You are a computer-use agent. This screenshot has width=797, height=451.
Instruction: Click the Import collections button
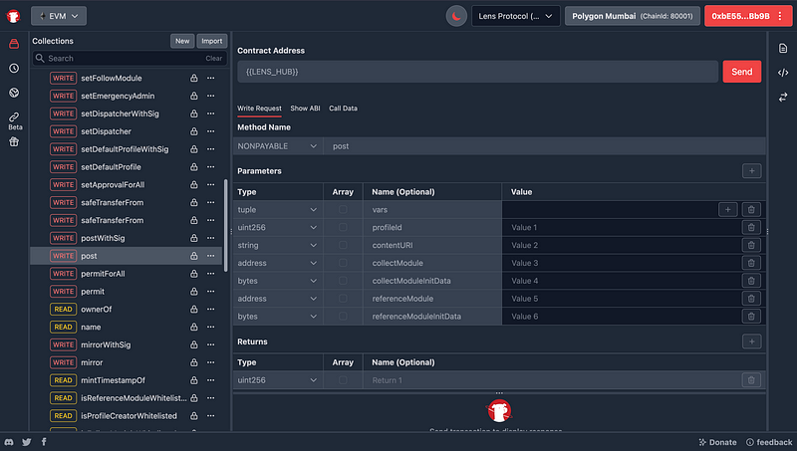pyautogui.click(x=211, y=41)
